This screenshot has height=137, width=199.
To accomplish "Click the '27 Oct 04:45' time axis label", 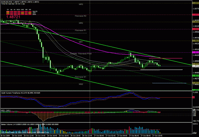I will [x=122, y=136].
